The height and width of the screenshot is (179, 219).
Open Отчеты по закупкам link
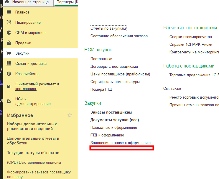tap(108, 28)
